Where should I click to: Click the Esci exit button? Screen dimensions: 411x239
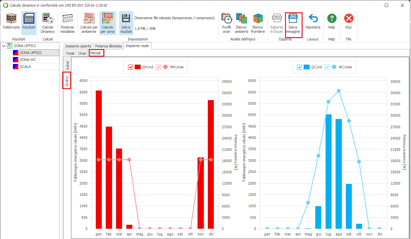pos(348,23)
